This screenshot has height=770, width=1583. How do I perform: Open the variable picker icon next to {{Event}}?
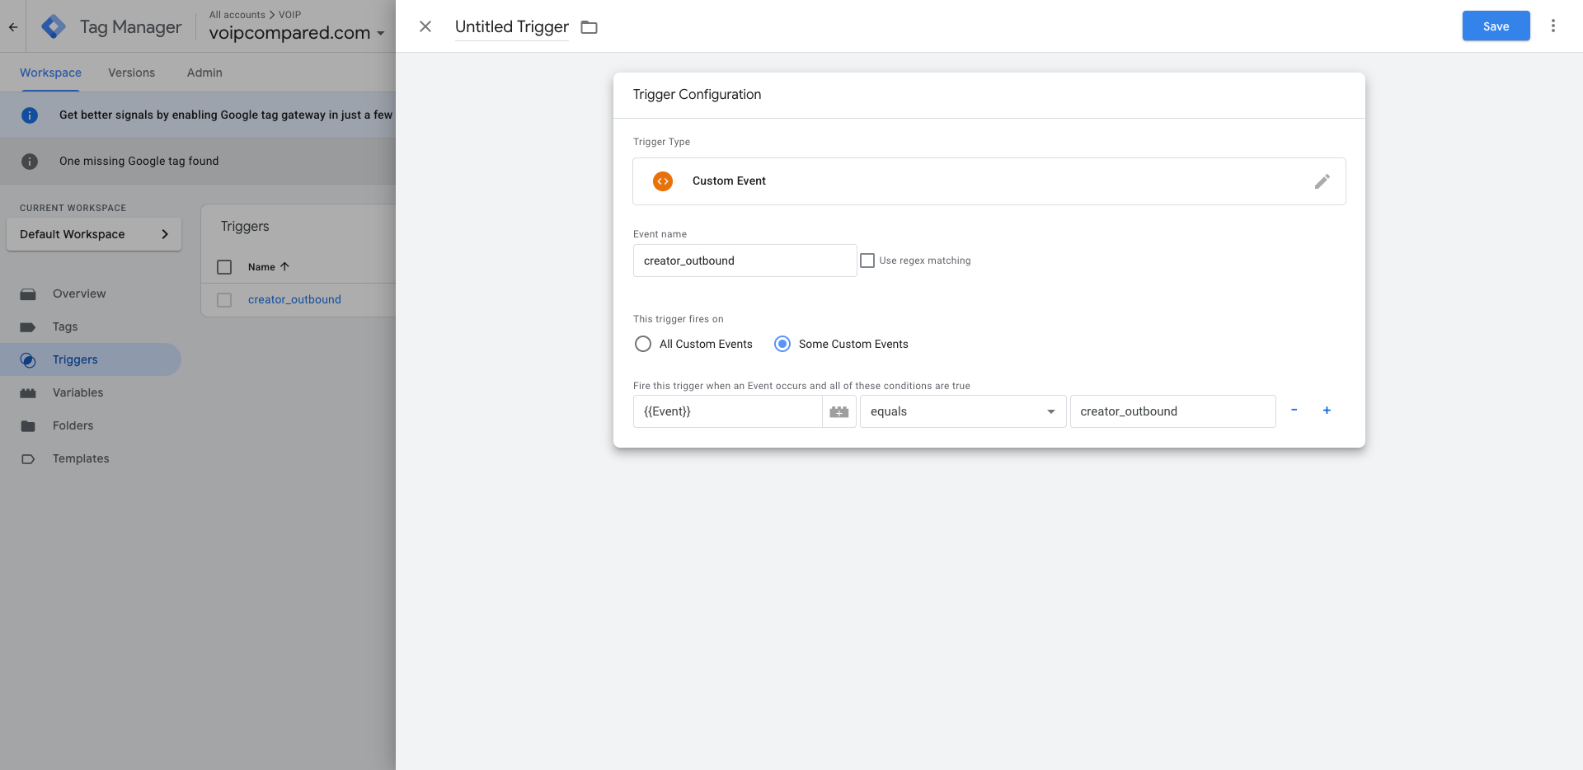point(838,411)
